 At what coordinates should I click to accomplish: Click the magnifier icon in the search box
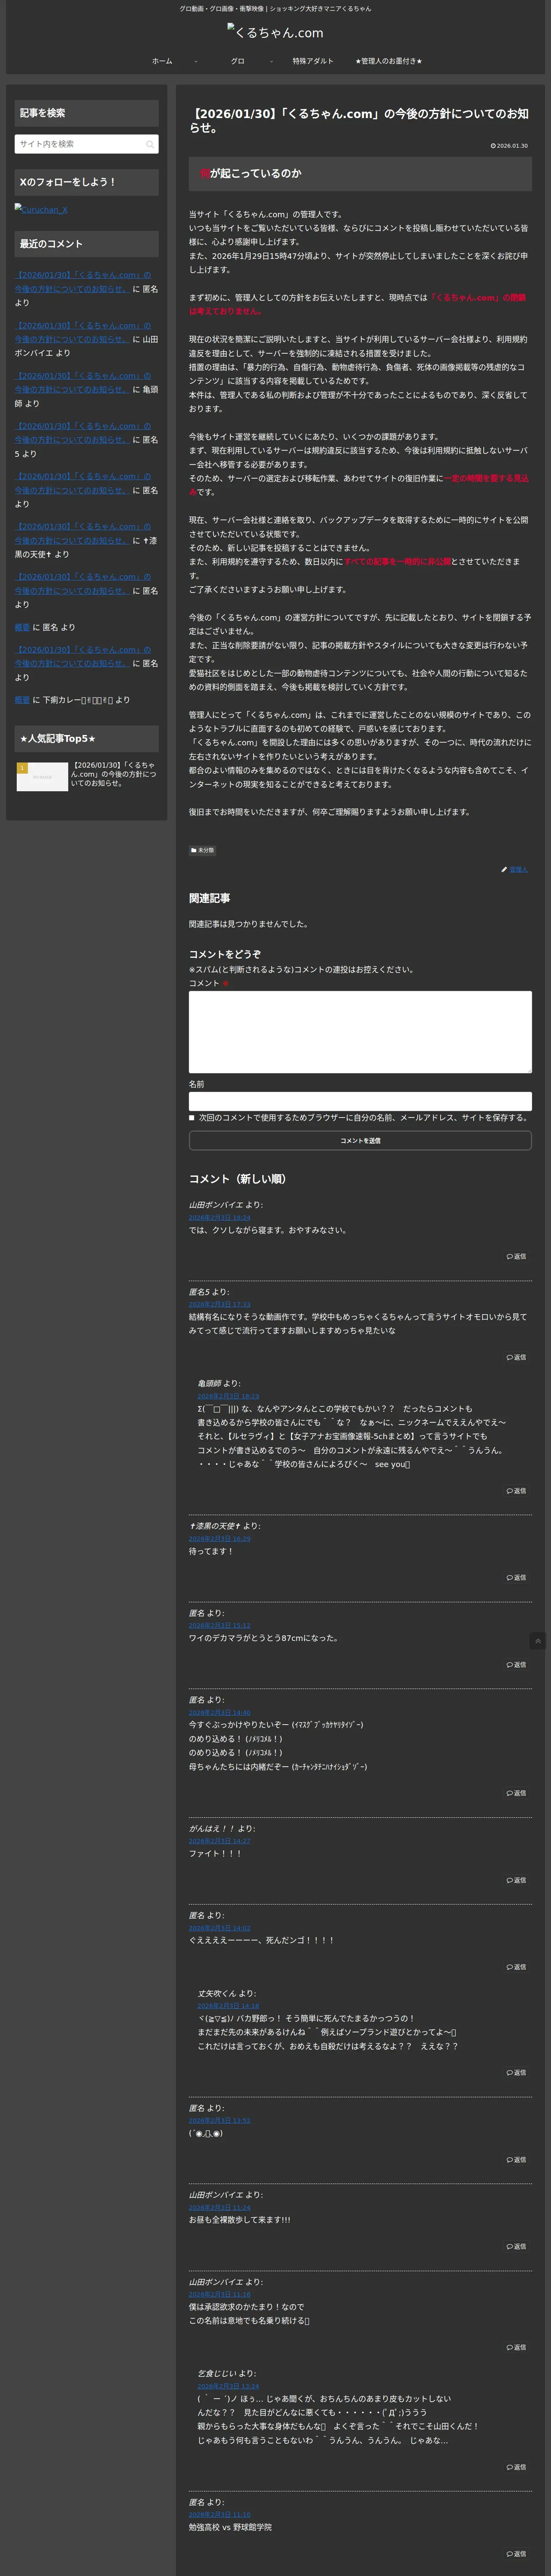pos(150,144)
